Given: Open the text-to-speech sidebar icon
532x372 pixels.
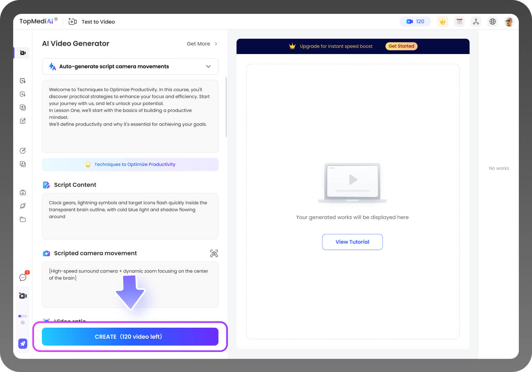Looking at the screenshot, I should (x=23, y=81).
